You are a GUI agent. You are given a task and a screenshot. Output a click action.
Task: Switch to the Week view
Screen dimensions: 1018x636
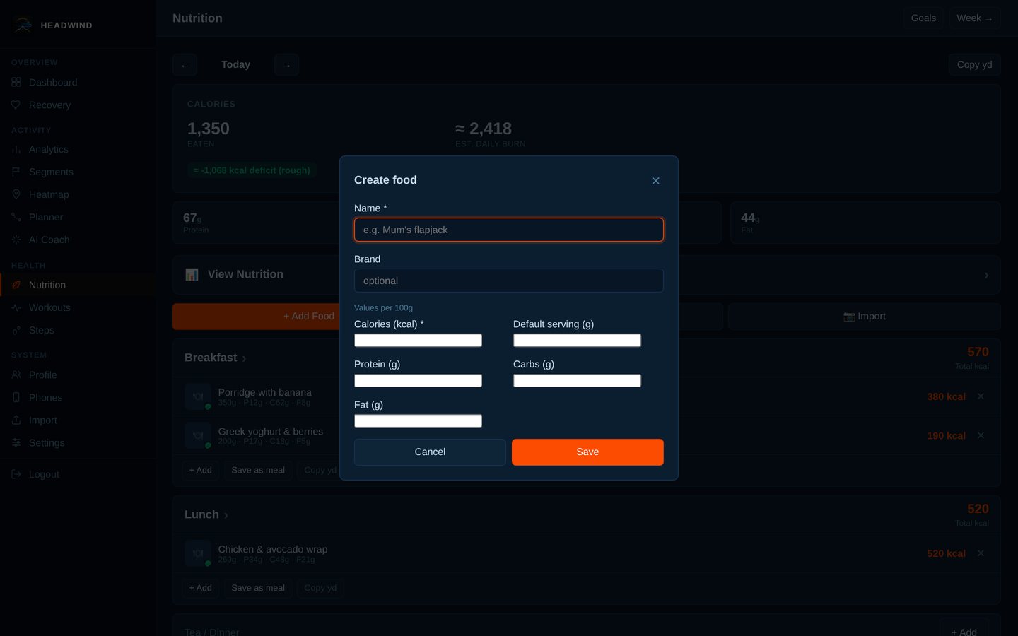click(974, 18)
